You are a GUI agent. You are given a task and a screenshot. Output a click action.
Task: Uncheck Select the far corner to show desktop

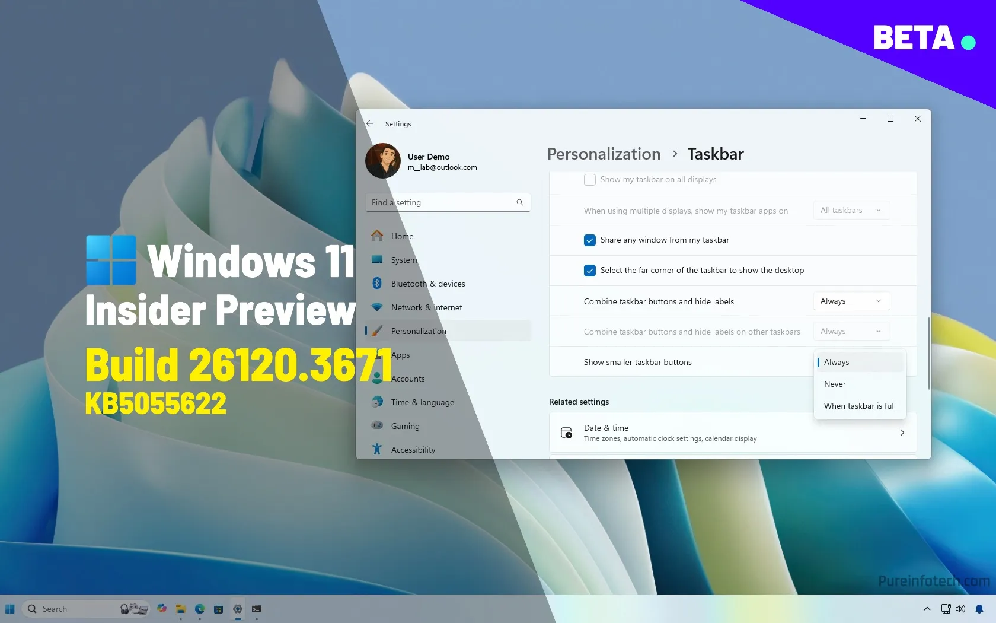(590, 271)
